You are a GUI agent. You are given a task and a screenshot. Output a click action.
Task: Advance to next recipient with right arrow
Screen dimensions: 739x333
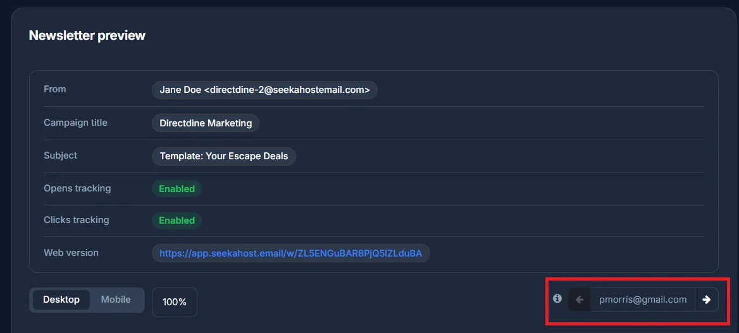pyautogui.click(x=707, y=300)
